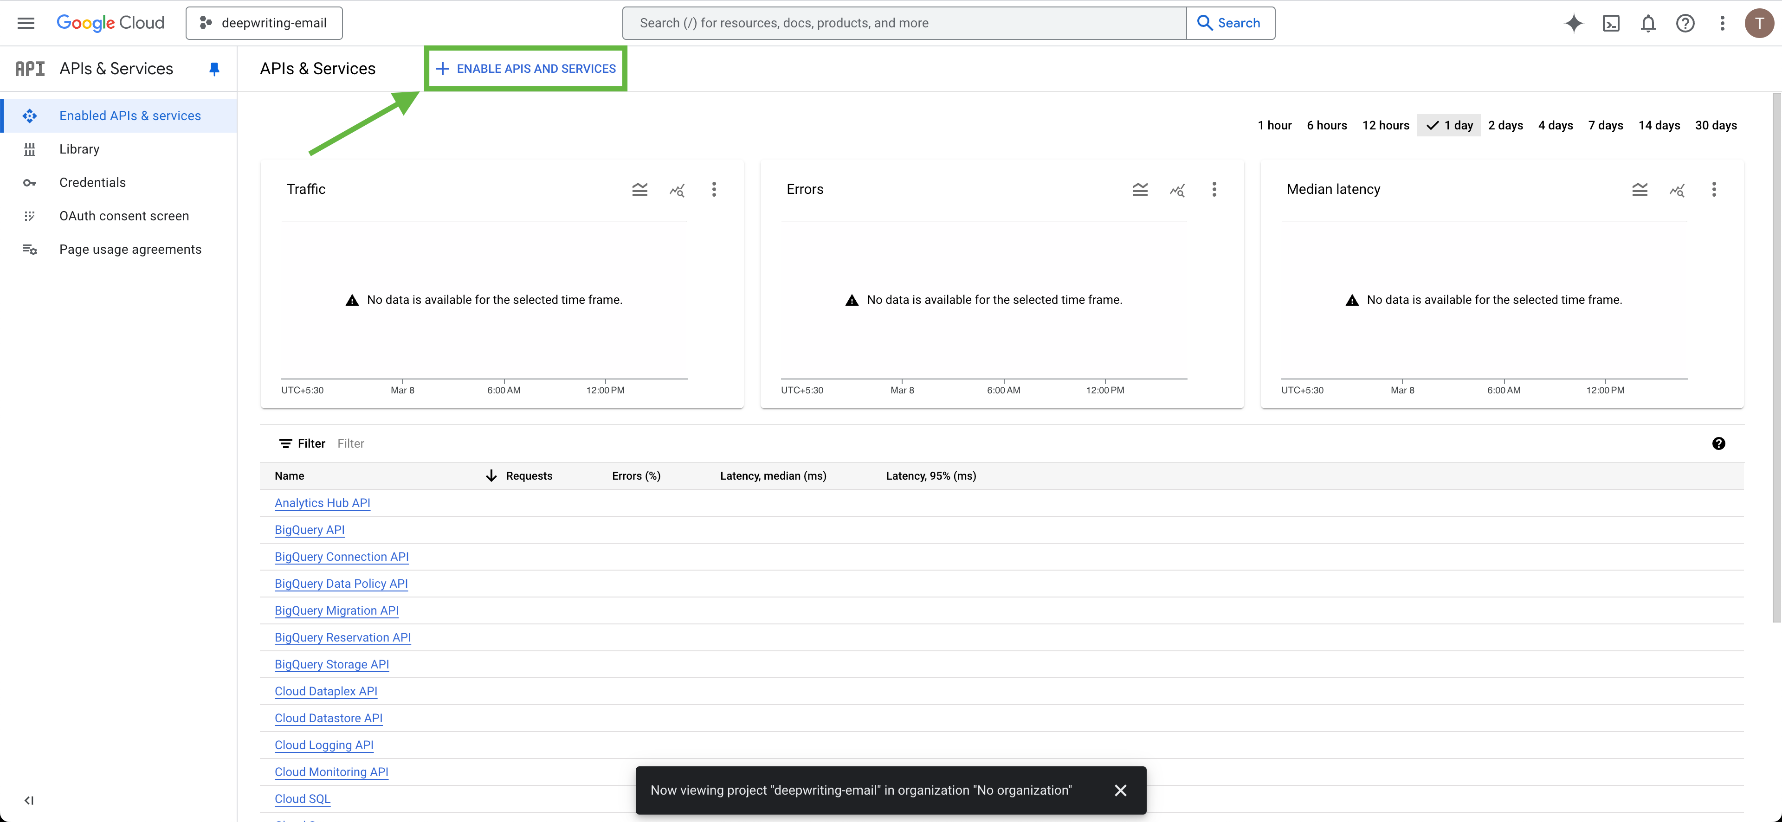Screen dimensions: 1782x822
Task: Open BigQuery Reservation API link
Action: (x=342, y=637)
